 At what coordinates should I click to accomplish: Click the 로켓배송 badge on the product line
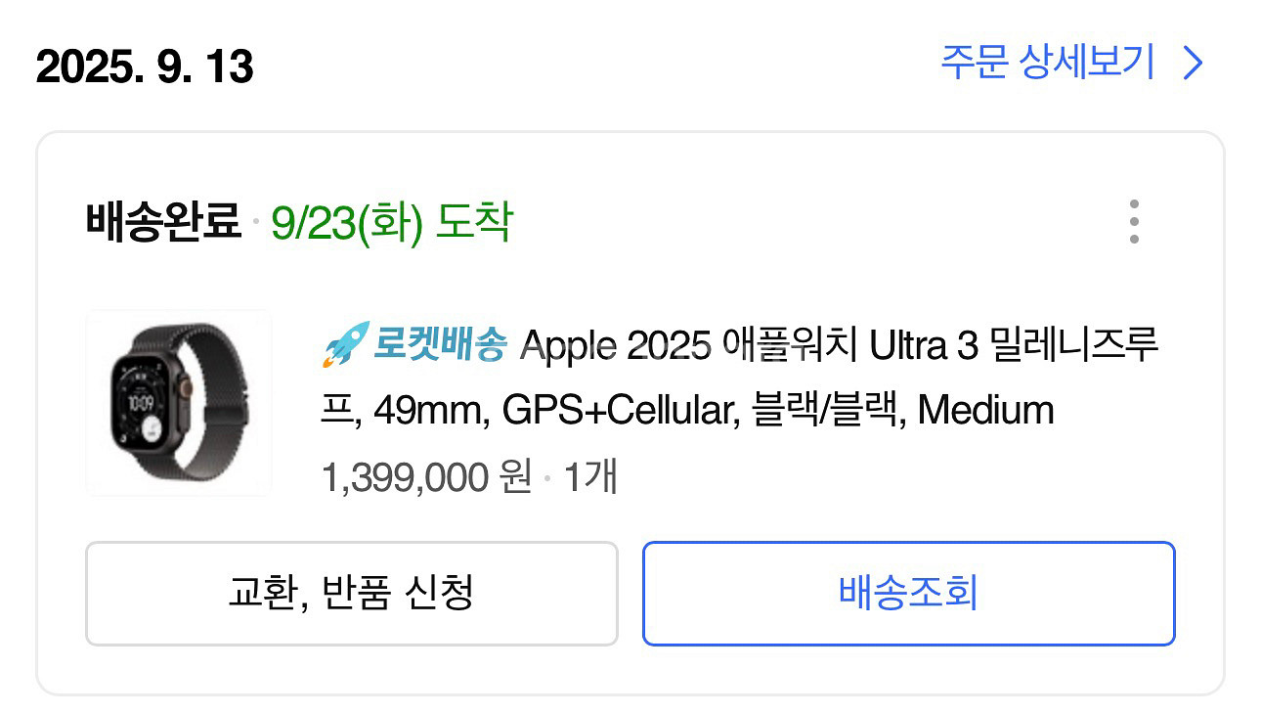coord(440,346)
